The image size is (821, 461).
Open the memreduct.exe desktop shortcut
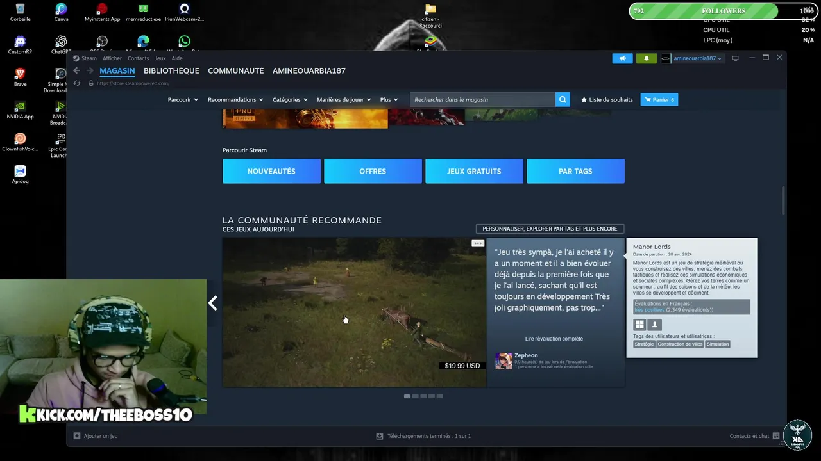tap(143, 13)
